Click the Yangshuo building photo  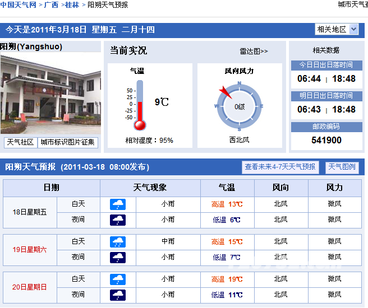tap(50, 92)
